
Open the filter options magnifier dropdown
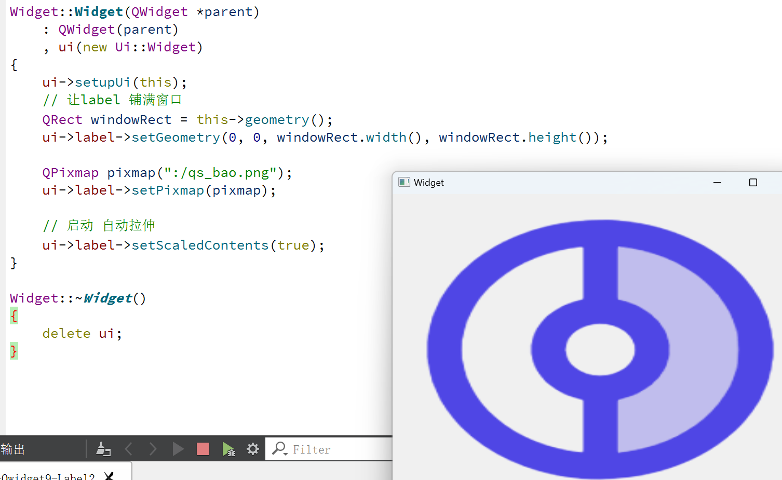coord(279,449)
